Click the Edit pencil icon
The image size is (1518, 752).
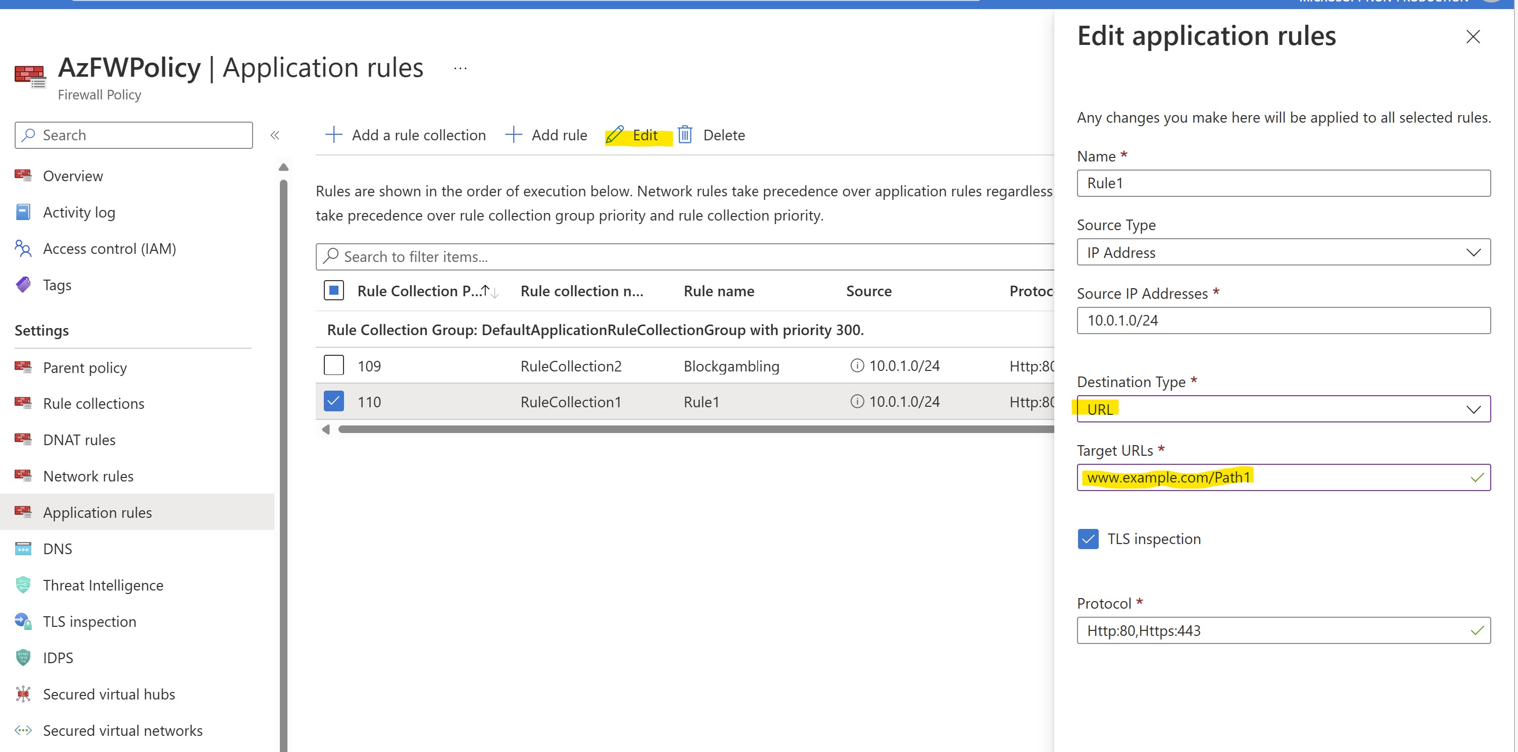point(614,135)
